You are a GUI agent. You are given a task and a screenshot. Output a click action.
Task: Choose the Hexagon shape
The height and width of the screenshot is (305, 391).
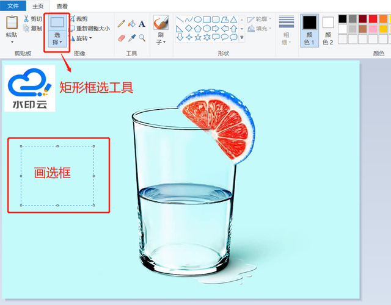206,29
